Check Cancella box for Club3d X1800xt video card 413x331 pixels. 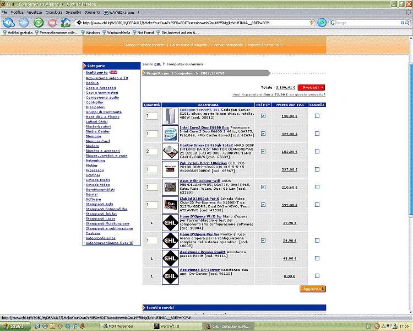317,205
